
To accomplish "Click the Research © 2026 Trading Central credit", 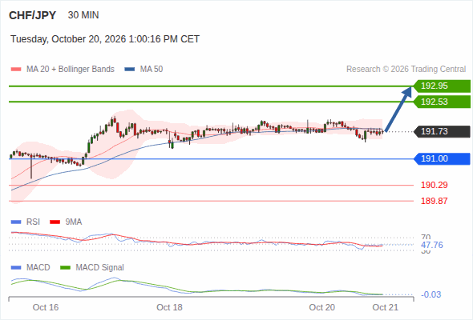I will [x=406, y=70].
